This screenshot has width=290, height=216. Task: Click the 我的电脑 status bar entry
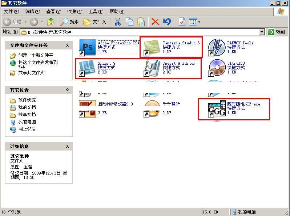(x=244, y=212)
